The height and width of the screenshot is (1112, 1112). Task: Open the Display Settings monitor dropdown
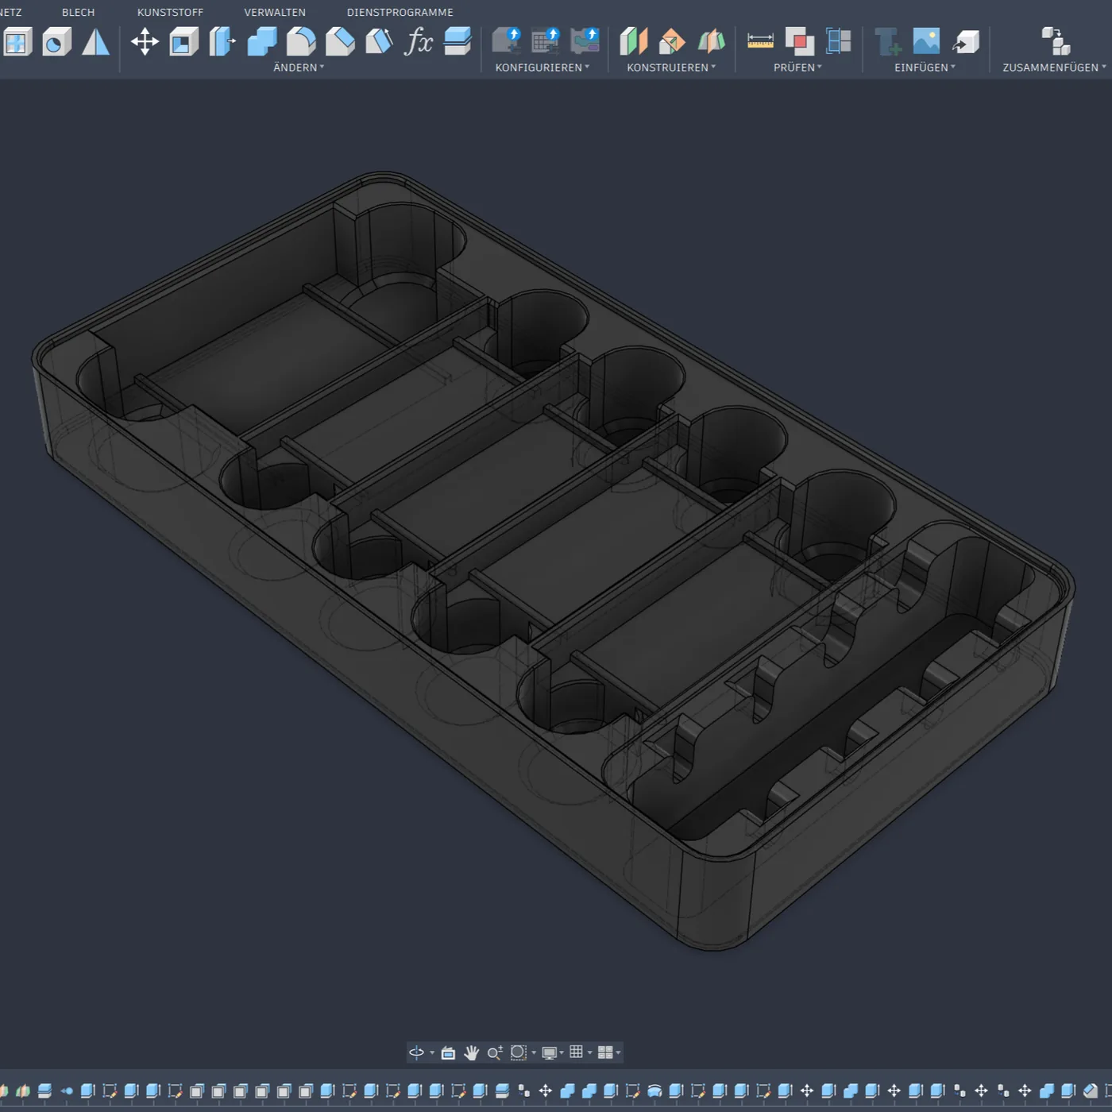click(x=552, y=1052)
